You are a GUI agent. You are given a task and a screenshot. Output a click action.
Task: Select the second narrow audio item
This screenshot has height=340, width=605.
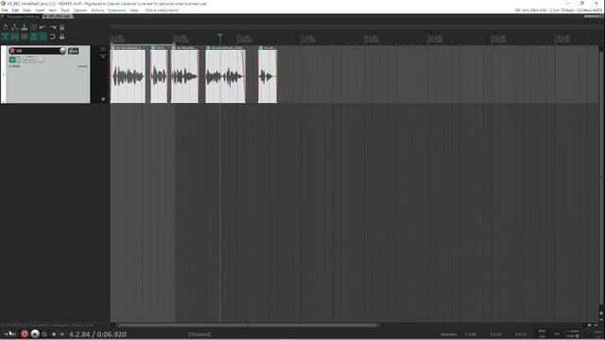tap(159, 75)
